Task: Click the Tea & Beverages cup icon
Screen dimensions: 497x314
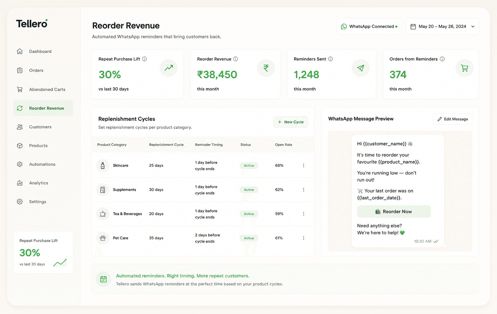Action: (x=103, y=214)
